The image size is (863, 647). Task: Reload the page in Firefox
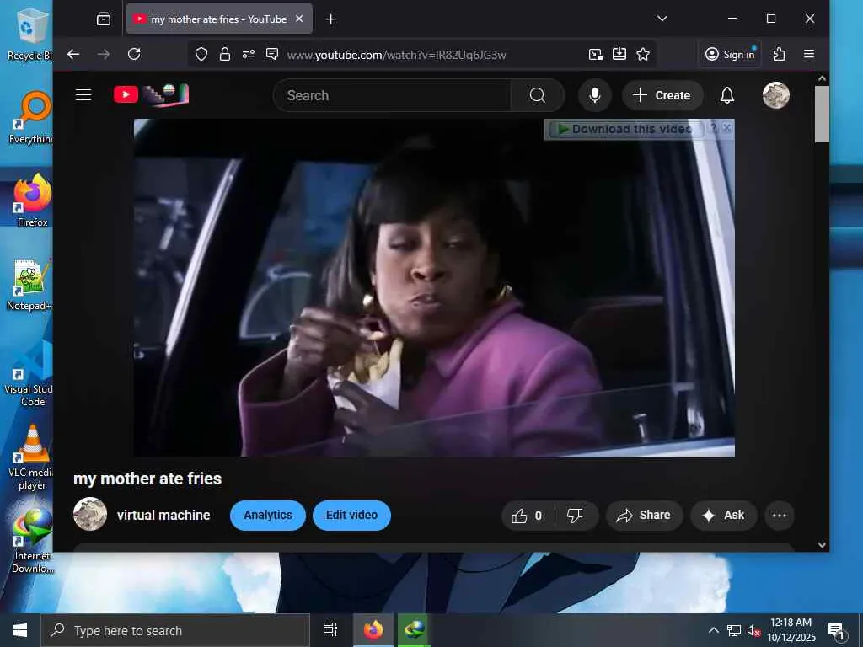pyautogui.click(x=134, y=54)
